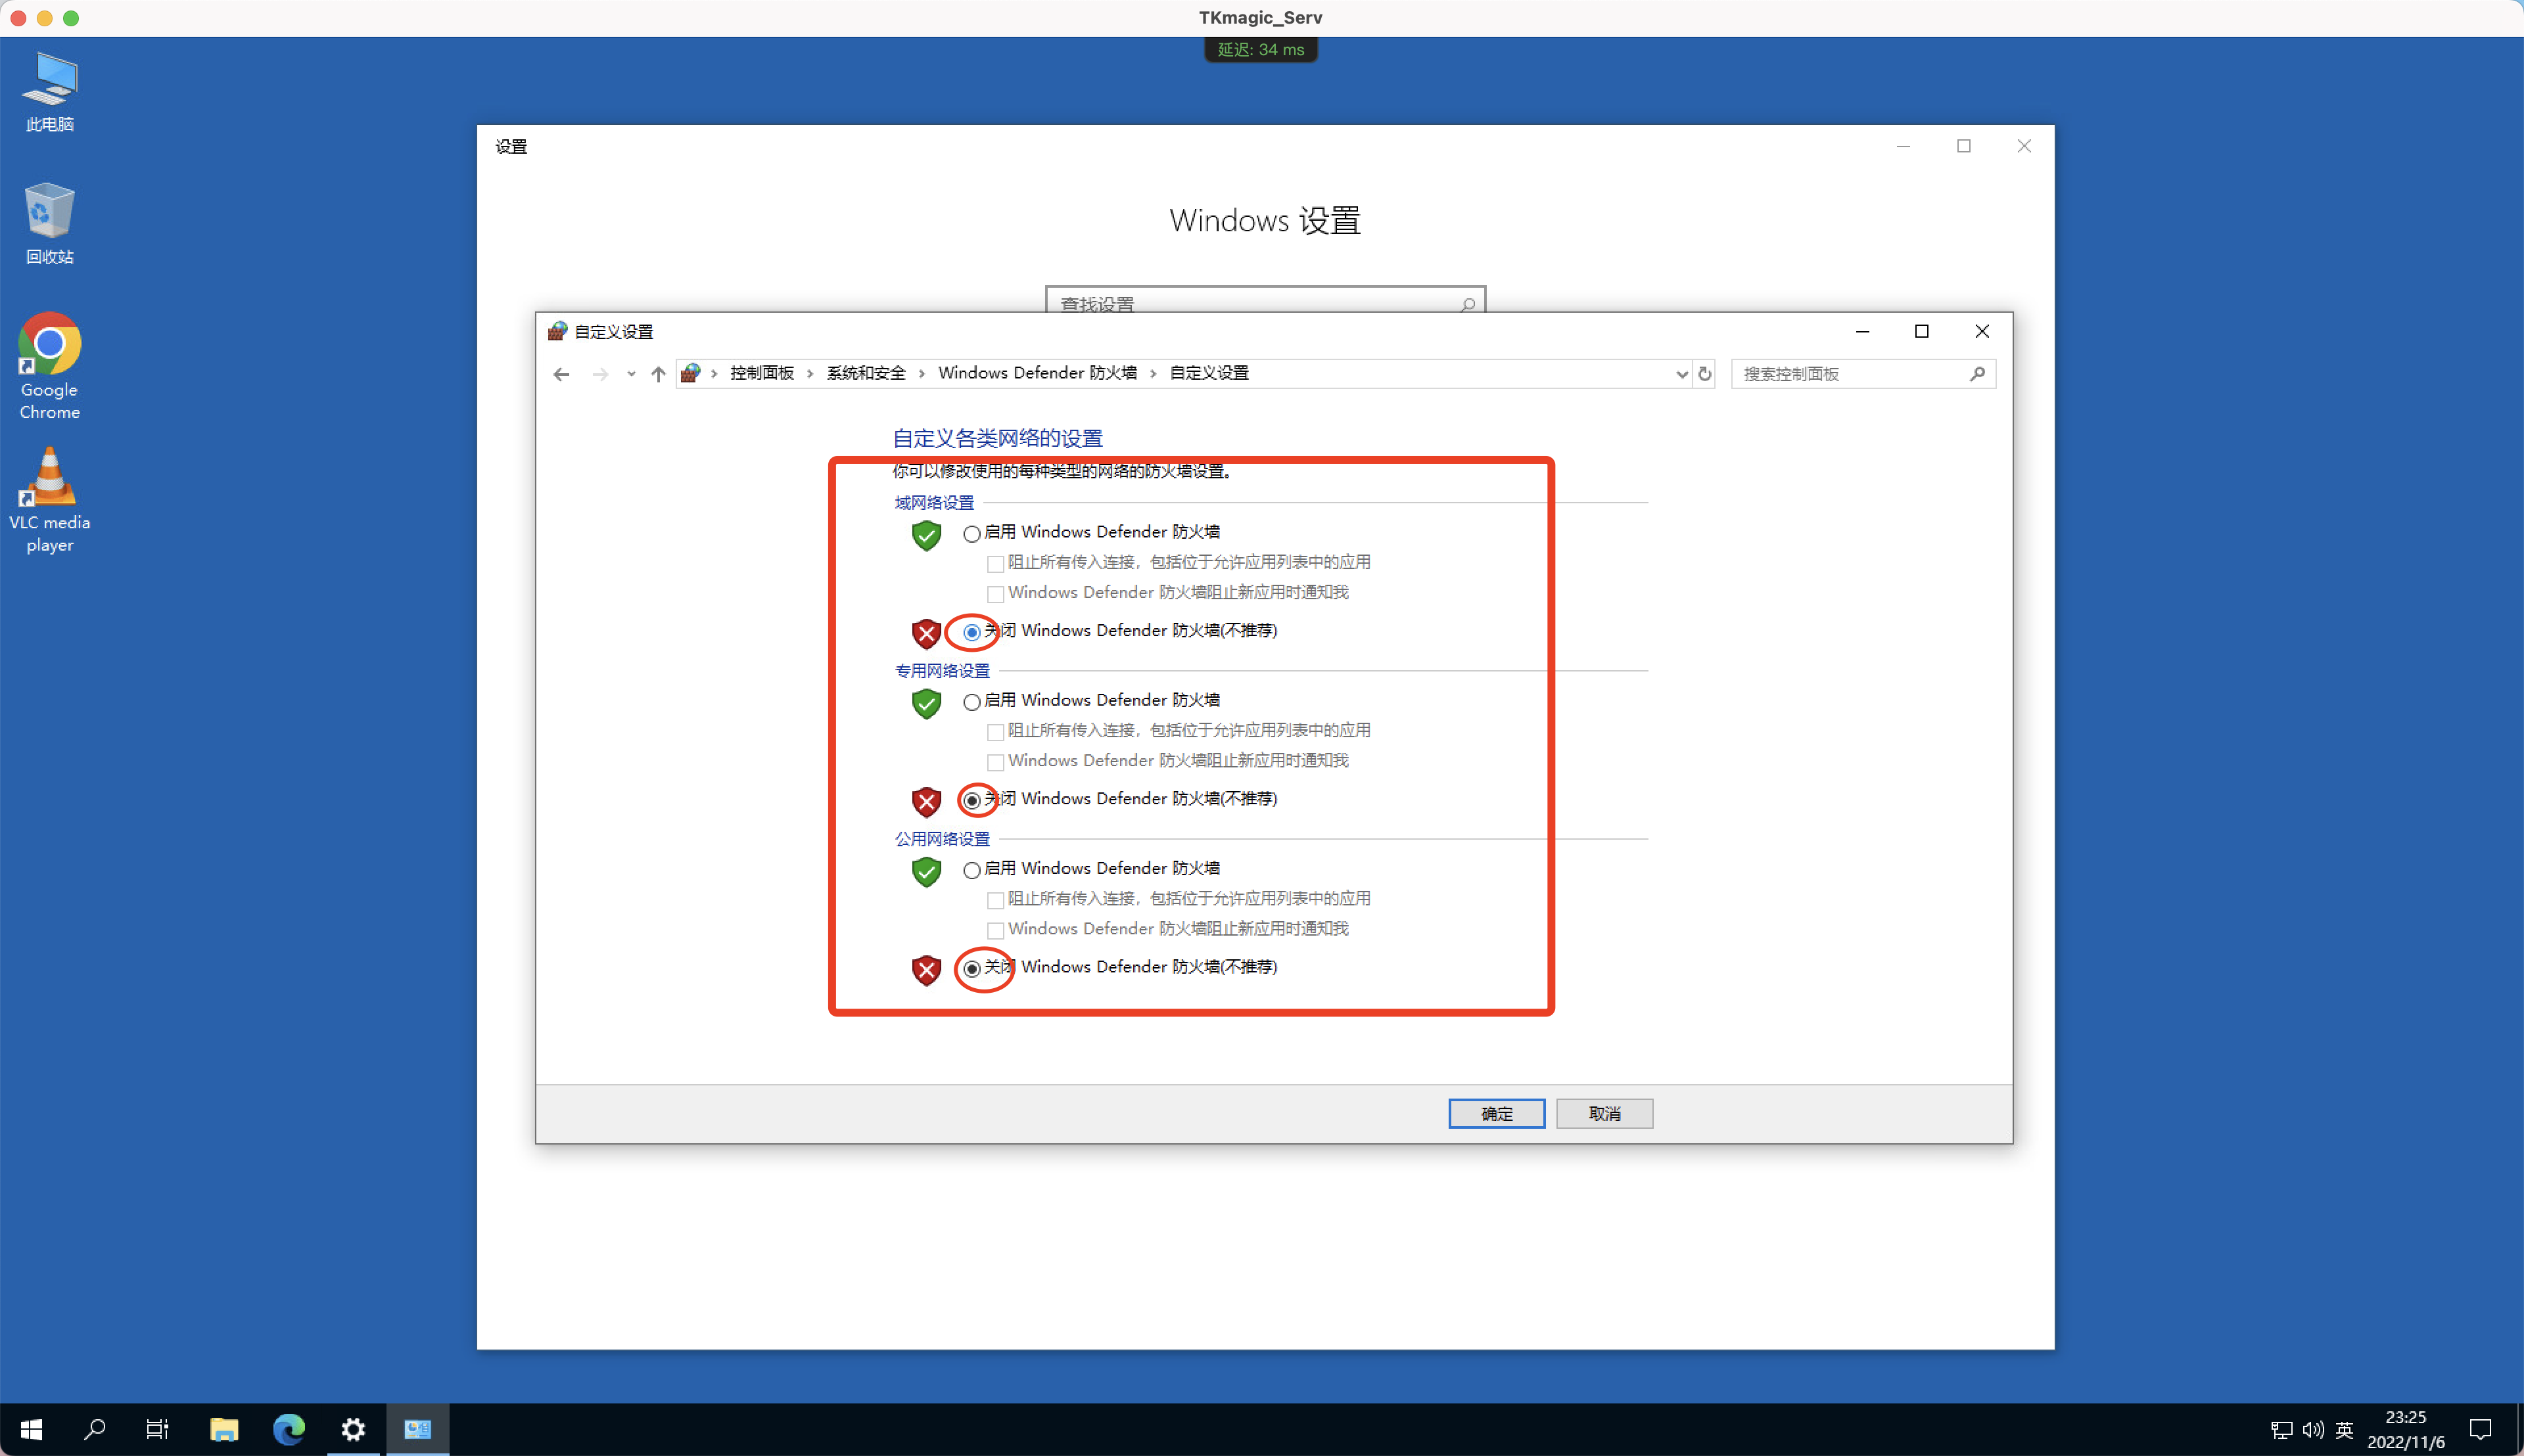Select 启用 Windows Defender 防火墙 for 域网络设置
This screenshot has height=1456, width=2524.
tap(971, 533)
